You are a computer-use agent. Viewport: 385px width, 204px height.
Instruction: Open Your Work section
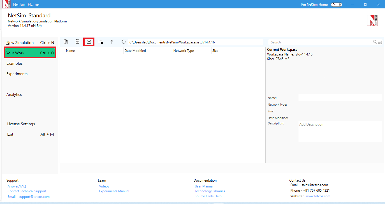click(30, 53)
